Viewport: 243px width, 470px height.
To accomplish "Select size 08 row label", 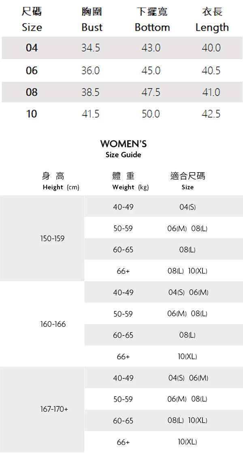I will [32, 92].
